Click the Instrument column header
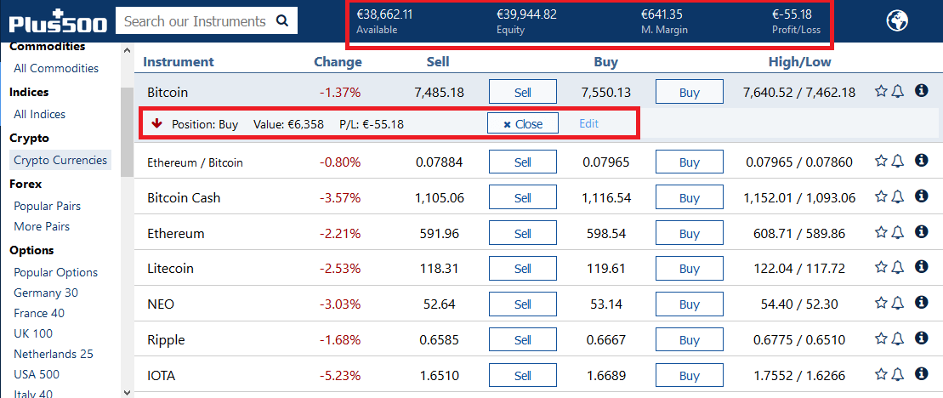This screenshot has width=943, height=398. (x=179, y=61)
